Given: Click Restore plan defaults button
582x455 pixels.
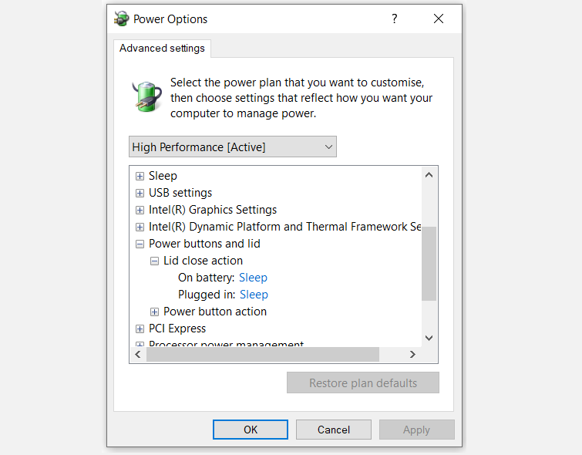Looking at the screenshot, I should (x=363, y=383).
